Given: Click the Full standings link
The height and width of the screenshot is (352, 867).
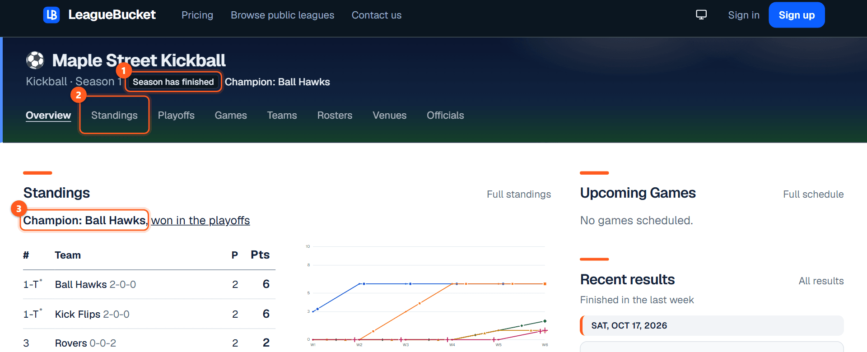Looking at the screenshot, I should click(x=519, y=194).
